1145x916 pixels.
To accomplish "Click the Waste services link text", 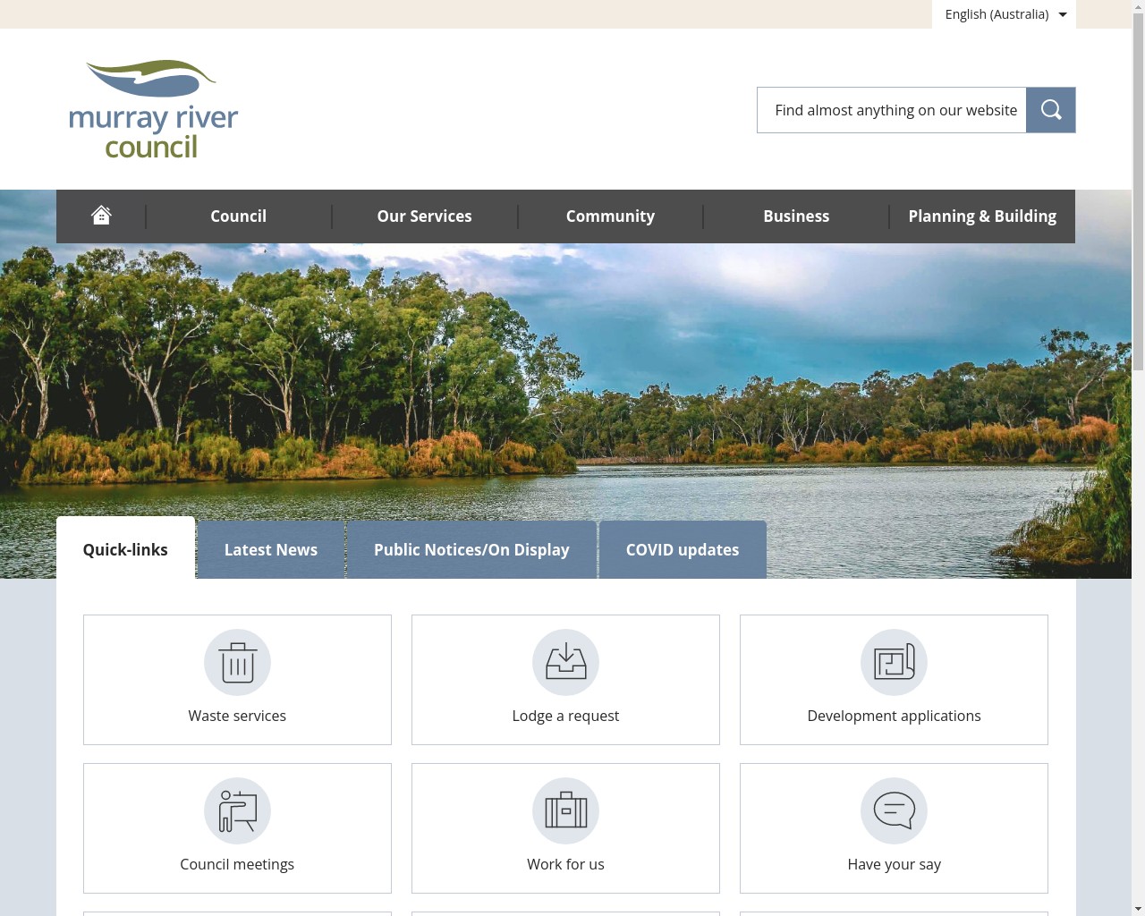I will pyautogui.click(x=237, y=716).
